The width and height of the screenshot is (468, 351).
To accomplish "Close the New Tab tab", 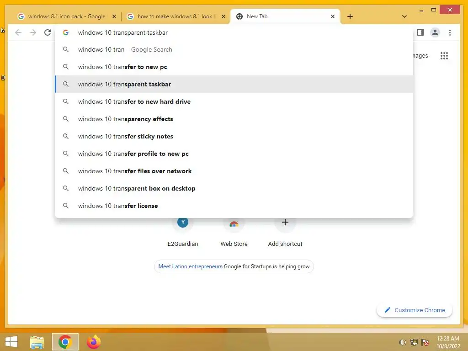I will pos(333,17).
